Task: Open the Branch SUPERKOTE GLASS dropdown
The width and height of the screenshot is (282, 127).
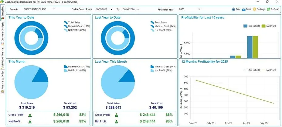Action: 54,9
